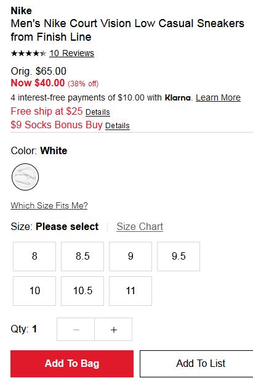
Task: Increase quantity with the plus icon
Action: tap(113, 329)
